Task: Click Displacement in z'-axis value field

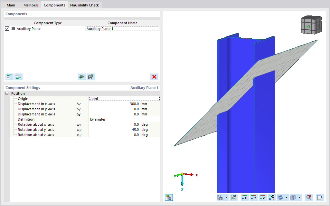Action: click(x=114, y=114)
